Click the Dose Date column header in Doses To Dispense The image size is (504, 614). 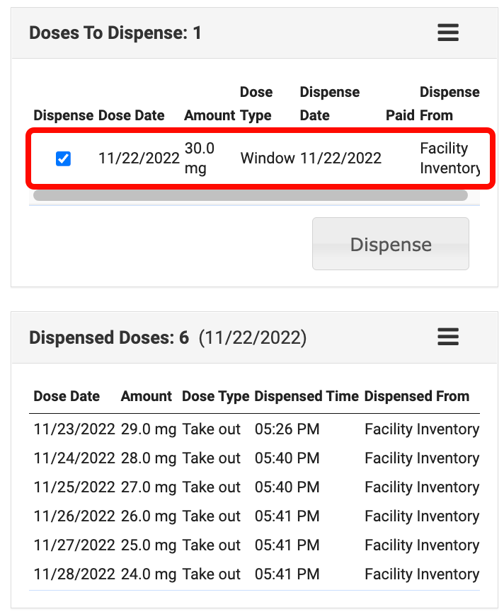(x=132, y=115)
